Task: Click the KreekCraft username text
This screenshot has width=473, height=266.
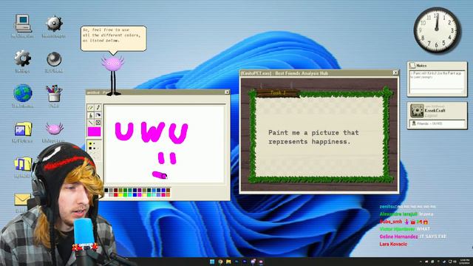Action: click(435, 111)
